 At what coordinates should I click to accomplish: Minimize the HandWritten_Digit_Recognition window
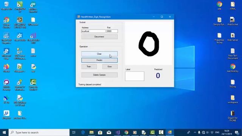(154, 17)
